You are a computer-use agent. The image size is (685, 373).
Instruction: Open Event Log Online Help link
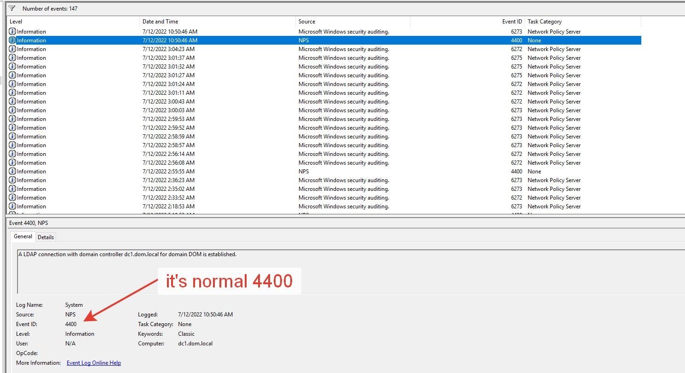pos(94,363)
